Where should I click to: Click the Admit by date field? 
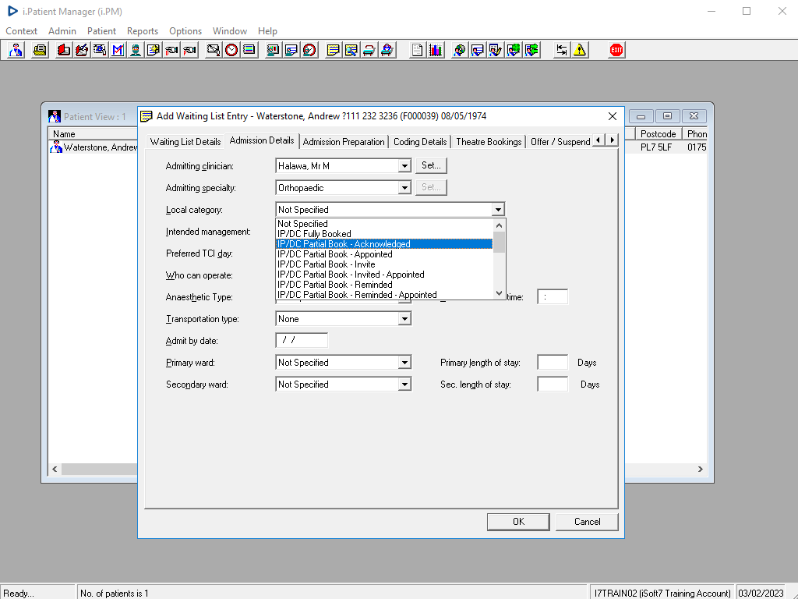pos(302,340)
